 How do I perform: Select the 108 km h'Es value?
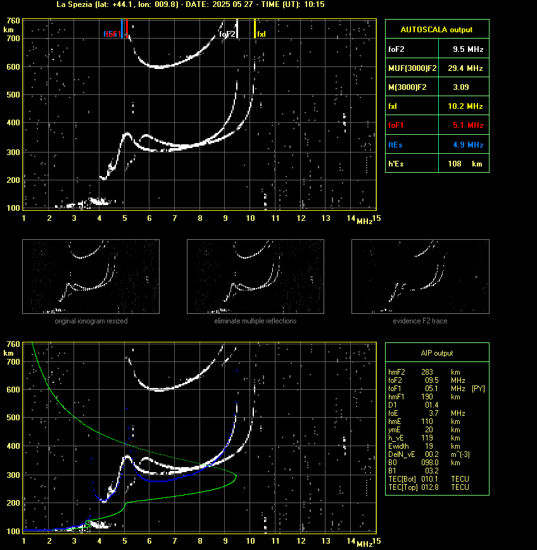[465, 163]
